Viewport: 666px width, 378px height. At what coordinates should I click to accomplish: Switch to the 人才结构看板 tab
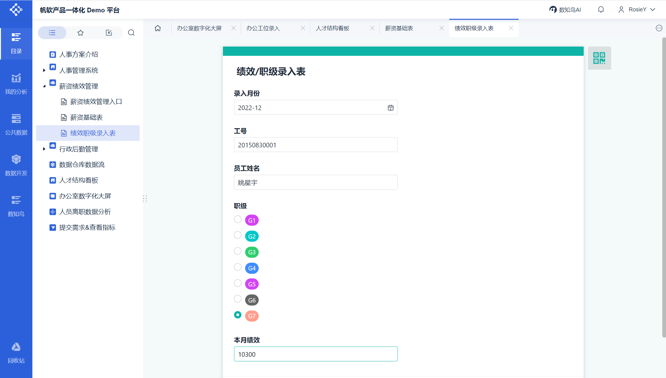click(x=332, y=28)
